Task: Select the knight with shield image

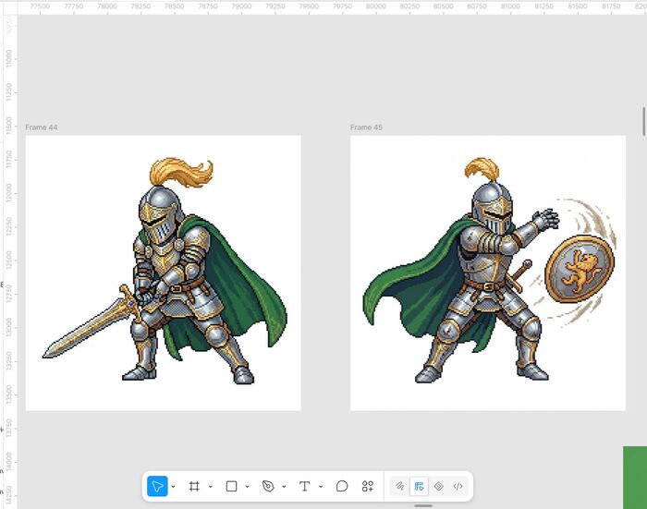Action: click(488, 273)
